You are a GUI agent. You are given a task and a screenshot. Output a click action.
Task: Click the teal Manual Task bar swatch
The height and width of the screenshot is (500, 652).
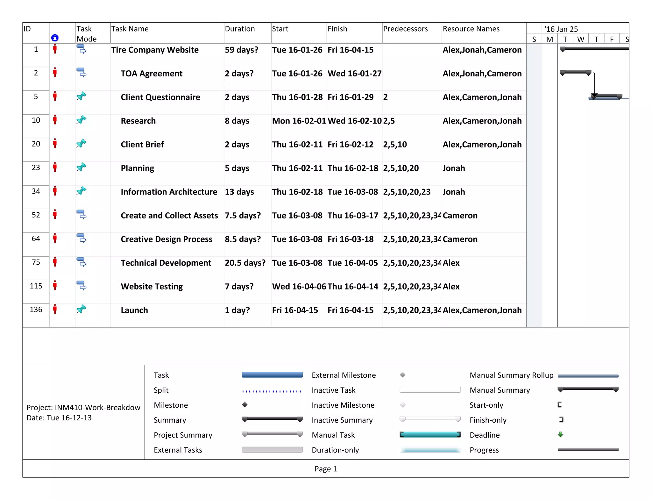point(430,434)
